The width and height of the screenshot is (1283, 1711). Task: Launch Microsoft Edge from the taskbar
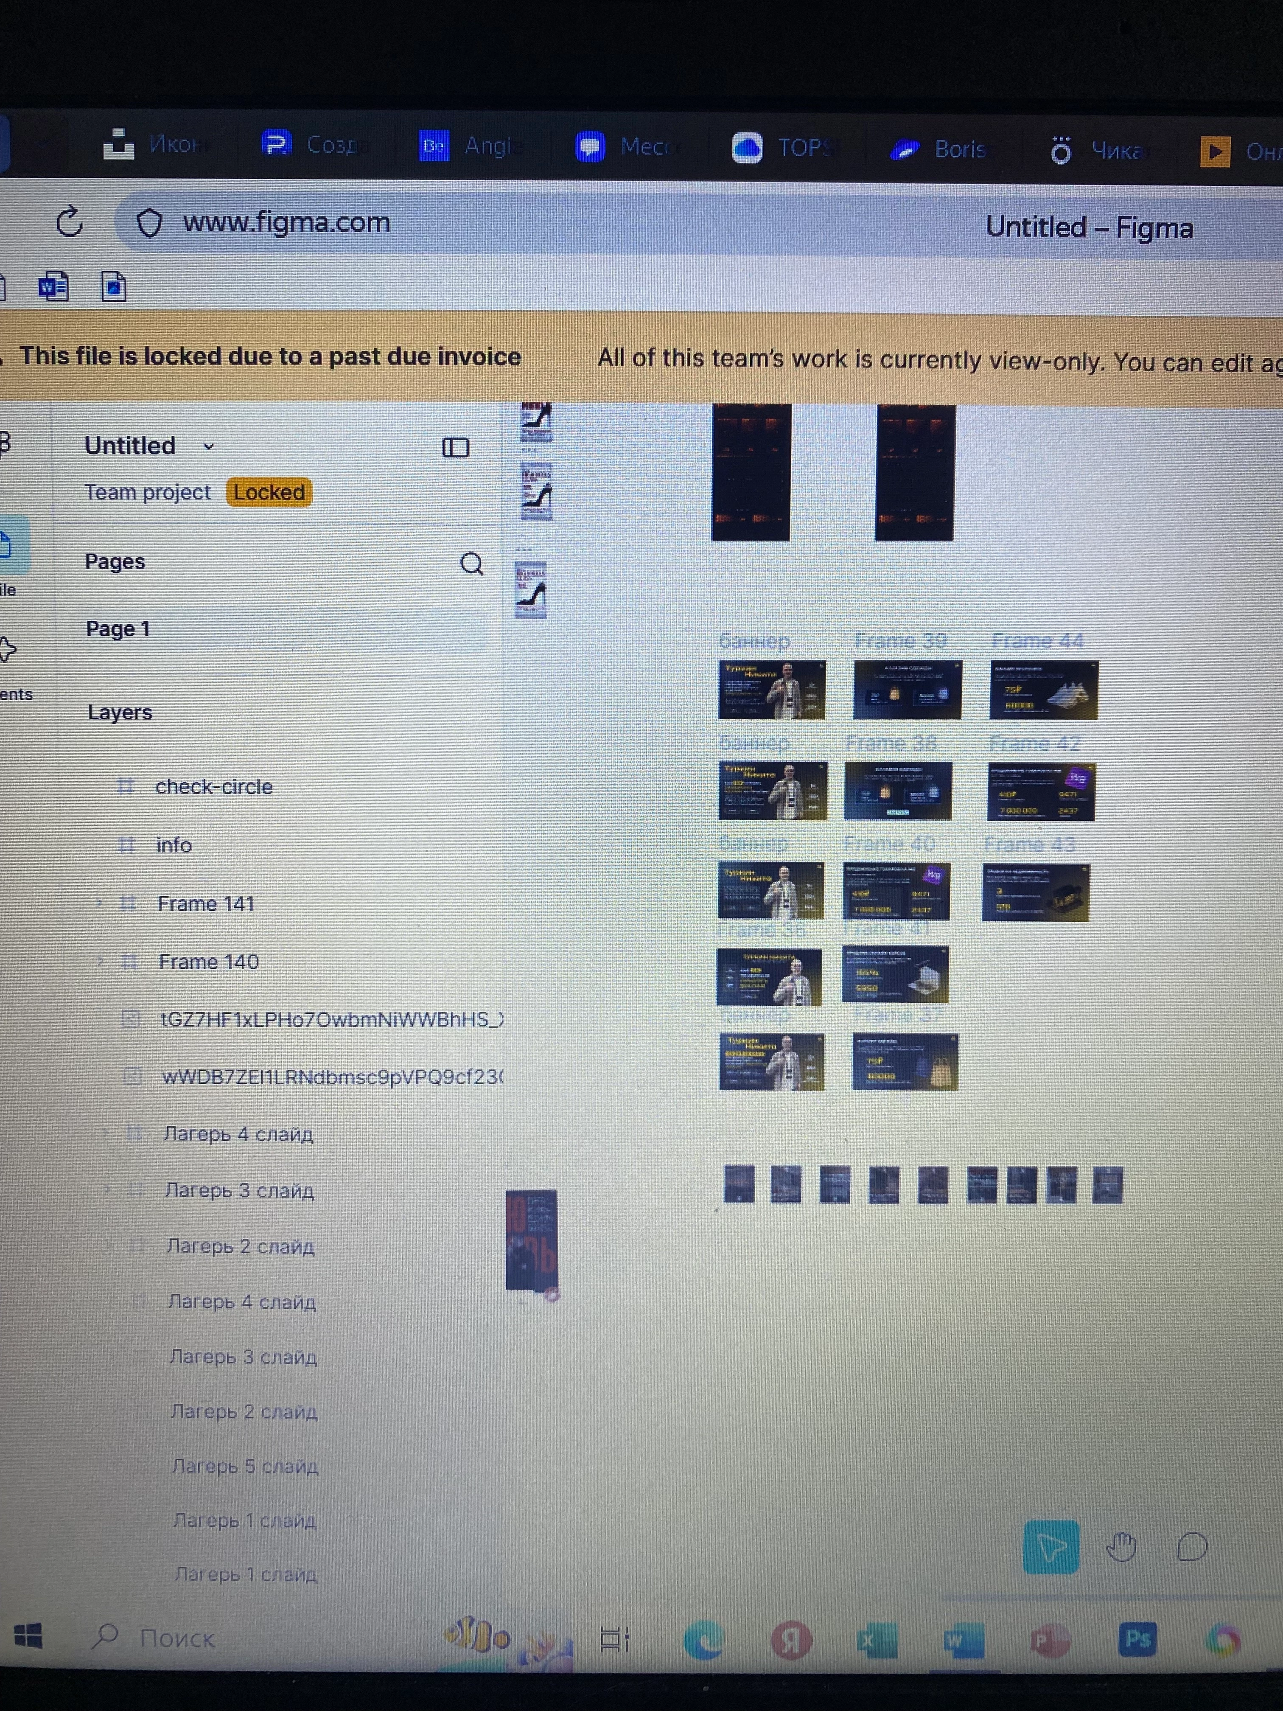coord(703,1640)
